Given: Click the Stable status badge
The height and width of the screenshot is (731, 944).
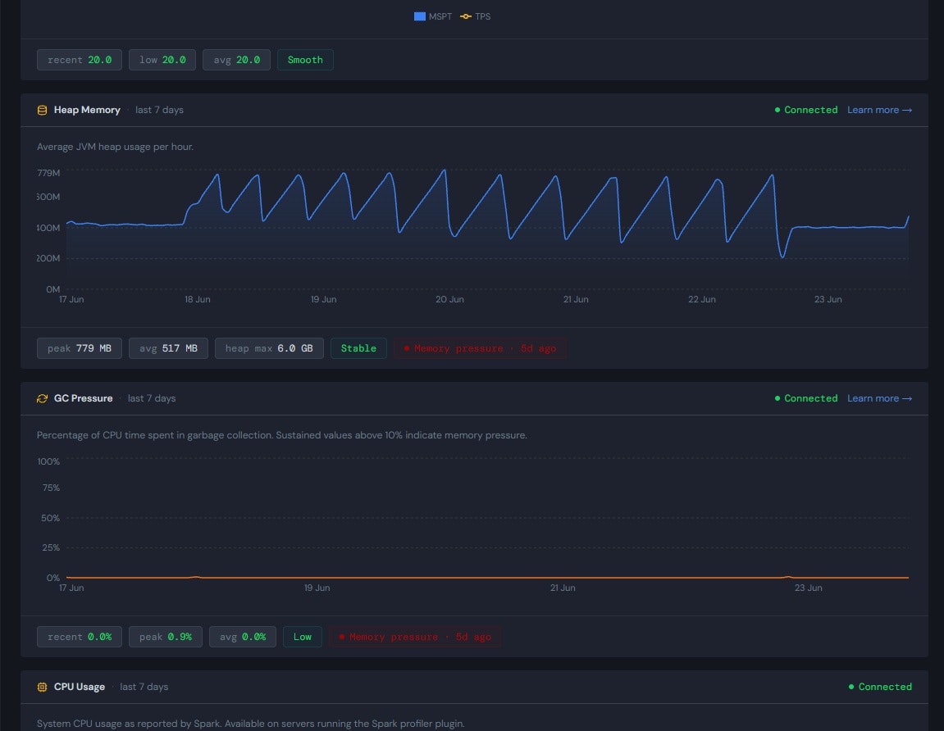Looking at the screenshot, I should (x=358, y=348).
